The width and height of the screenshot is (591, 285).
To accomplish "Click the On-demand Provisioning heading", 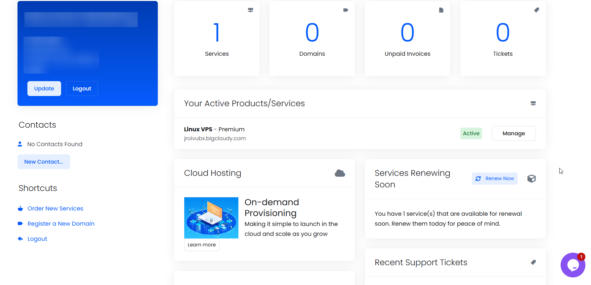I will 272,207.
